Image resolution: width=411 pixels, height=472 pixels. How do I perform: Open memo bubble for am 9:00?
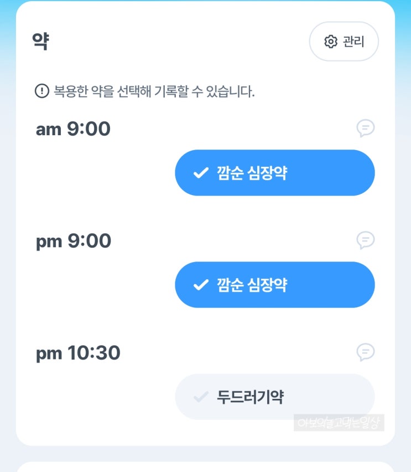[365, 129]
